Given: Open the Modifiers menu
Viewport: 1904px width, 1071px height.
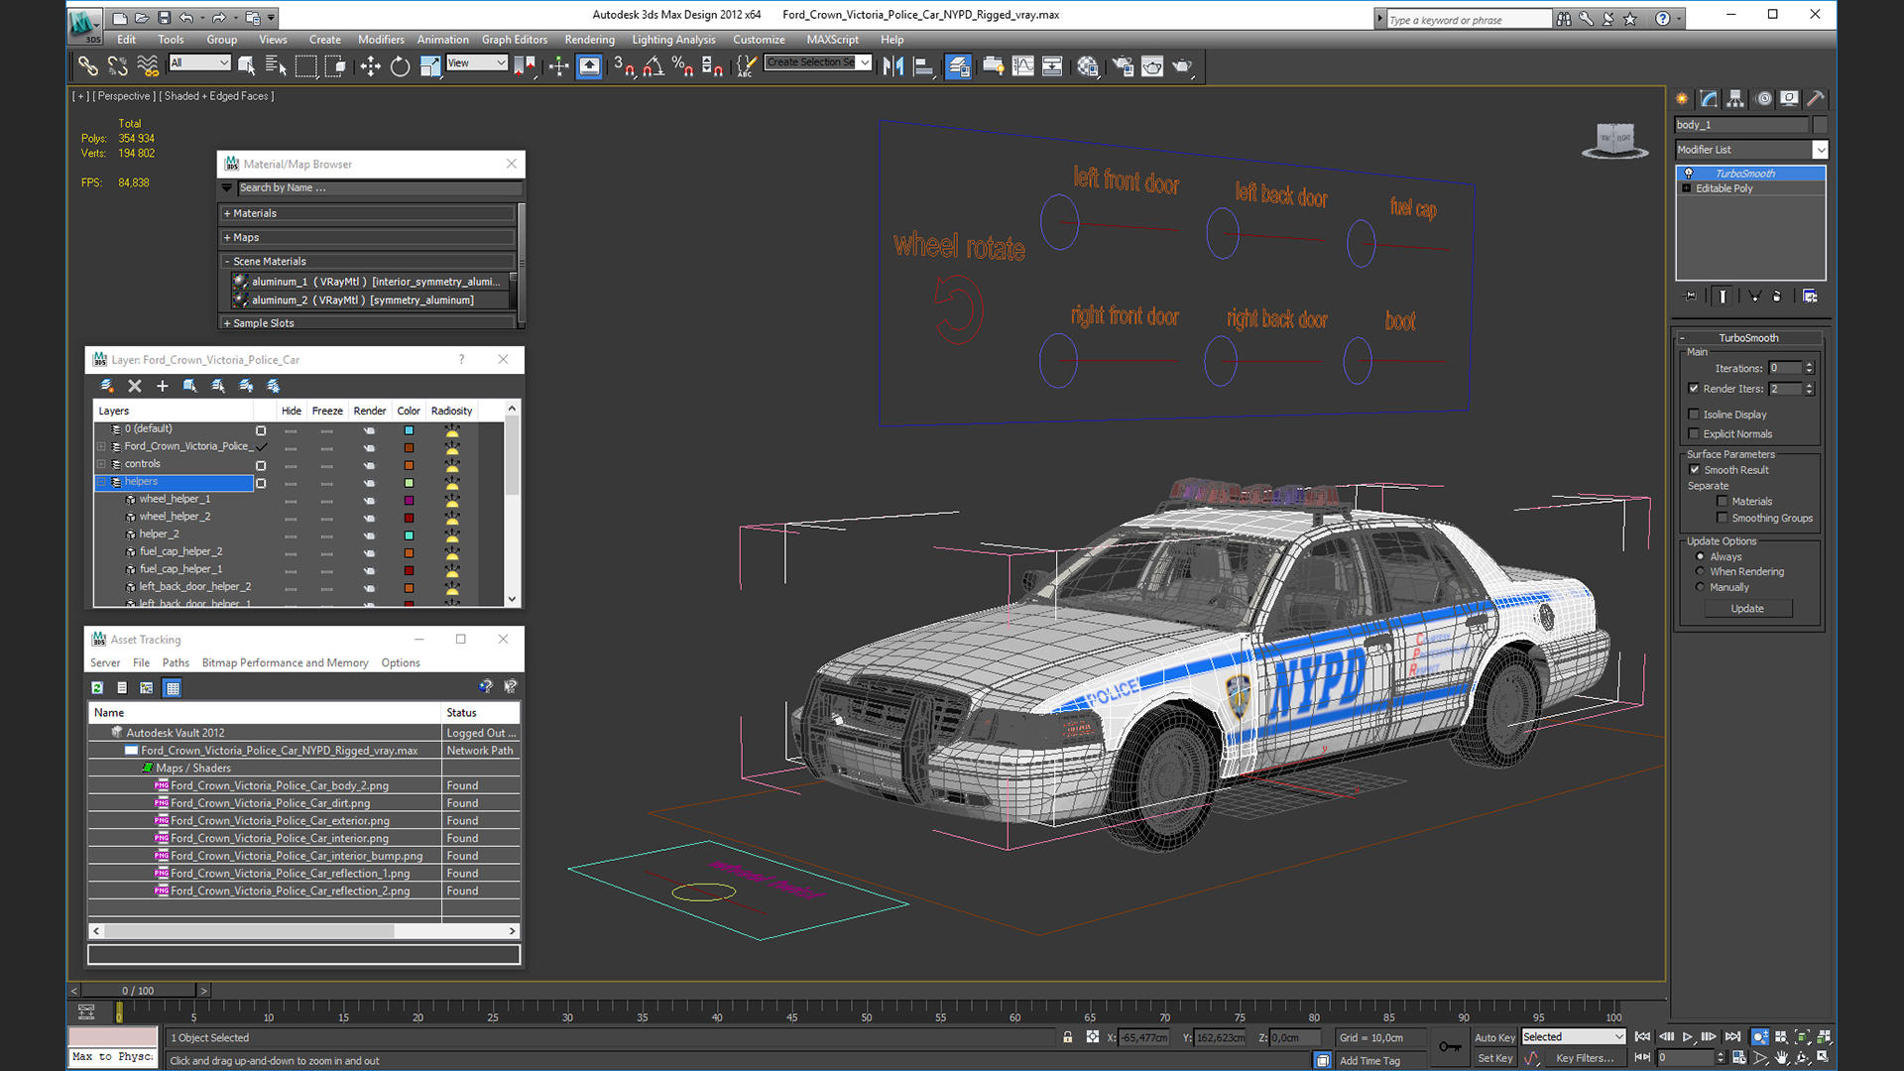Looking at the screenshot, I should pyautogui.click(x=381, y=40).
